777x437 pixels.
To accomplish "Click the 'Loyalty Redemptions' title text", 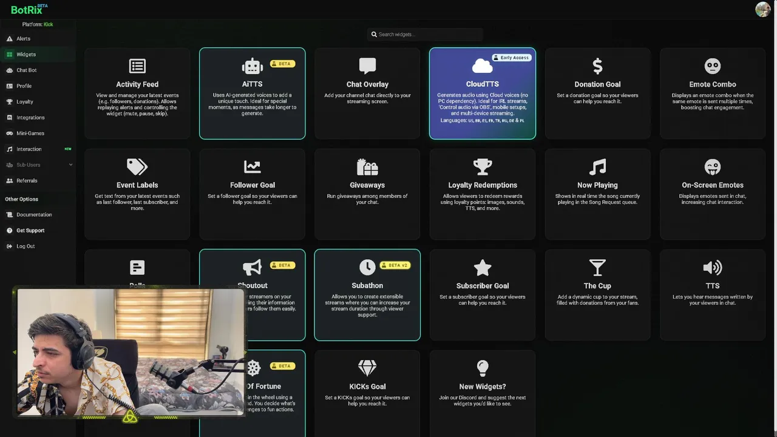I will 483,185.
